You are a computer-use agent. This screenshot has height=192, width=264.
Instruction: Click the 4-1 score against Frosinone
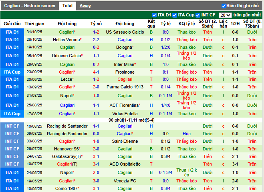(96, 72)
